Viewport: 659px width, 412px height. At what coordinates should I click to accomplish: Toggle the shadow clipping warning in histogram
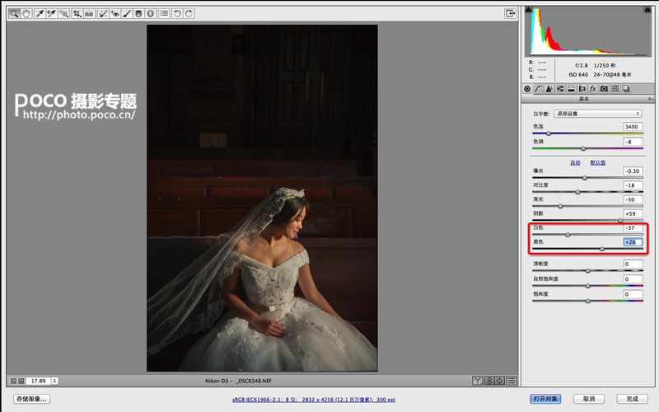click(x=529, y=9)
